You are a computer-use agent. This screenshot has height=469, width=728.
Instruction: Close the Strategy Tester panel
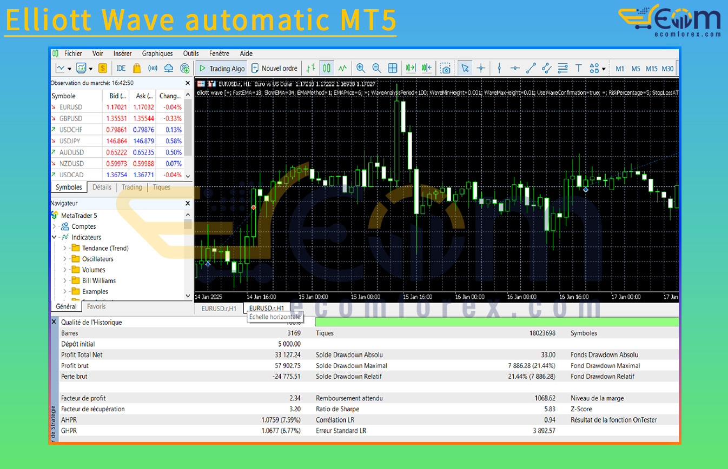pyautogui.click(x=54, y=321)
